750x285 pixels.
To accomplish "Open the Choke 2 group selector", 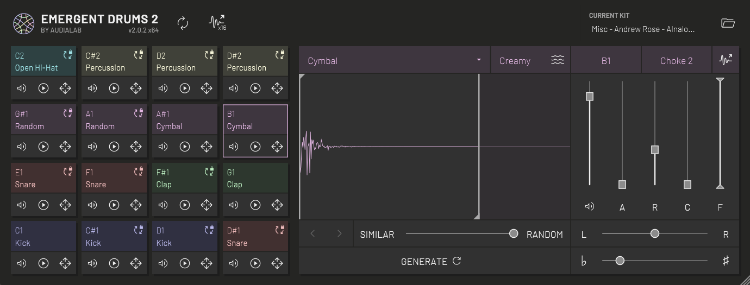I will (676, 60).
